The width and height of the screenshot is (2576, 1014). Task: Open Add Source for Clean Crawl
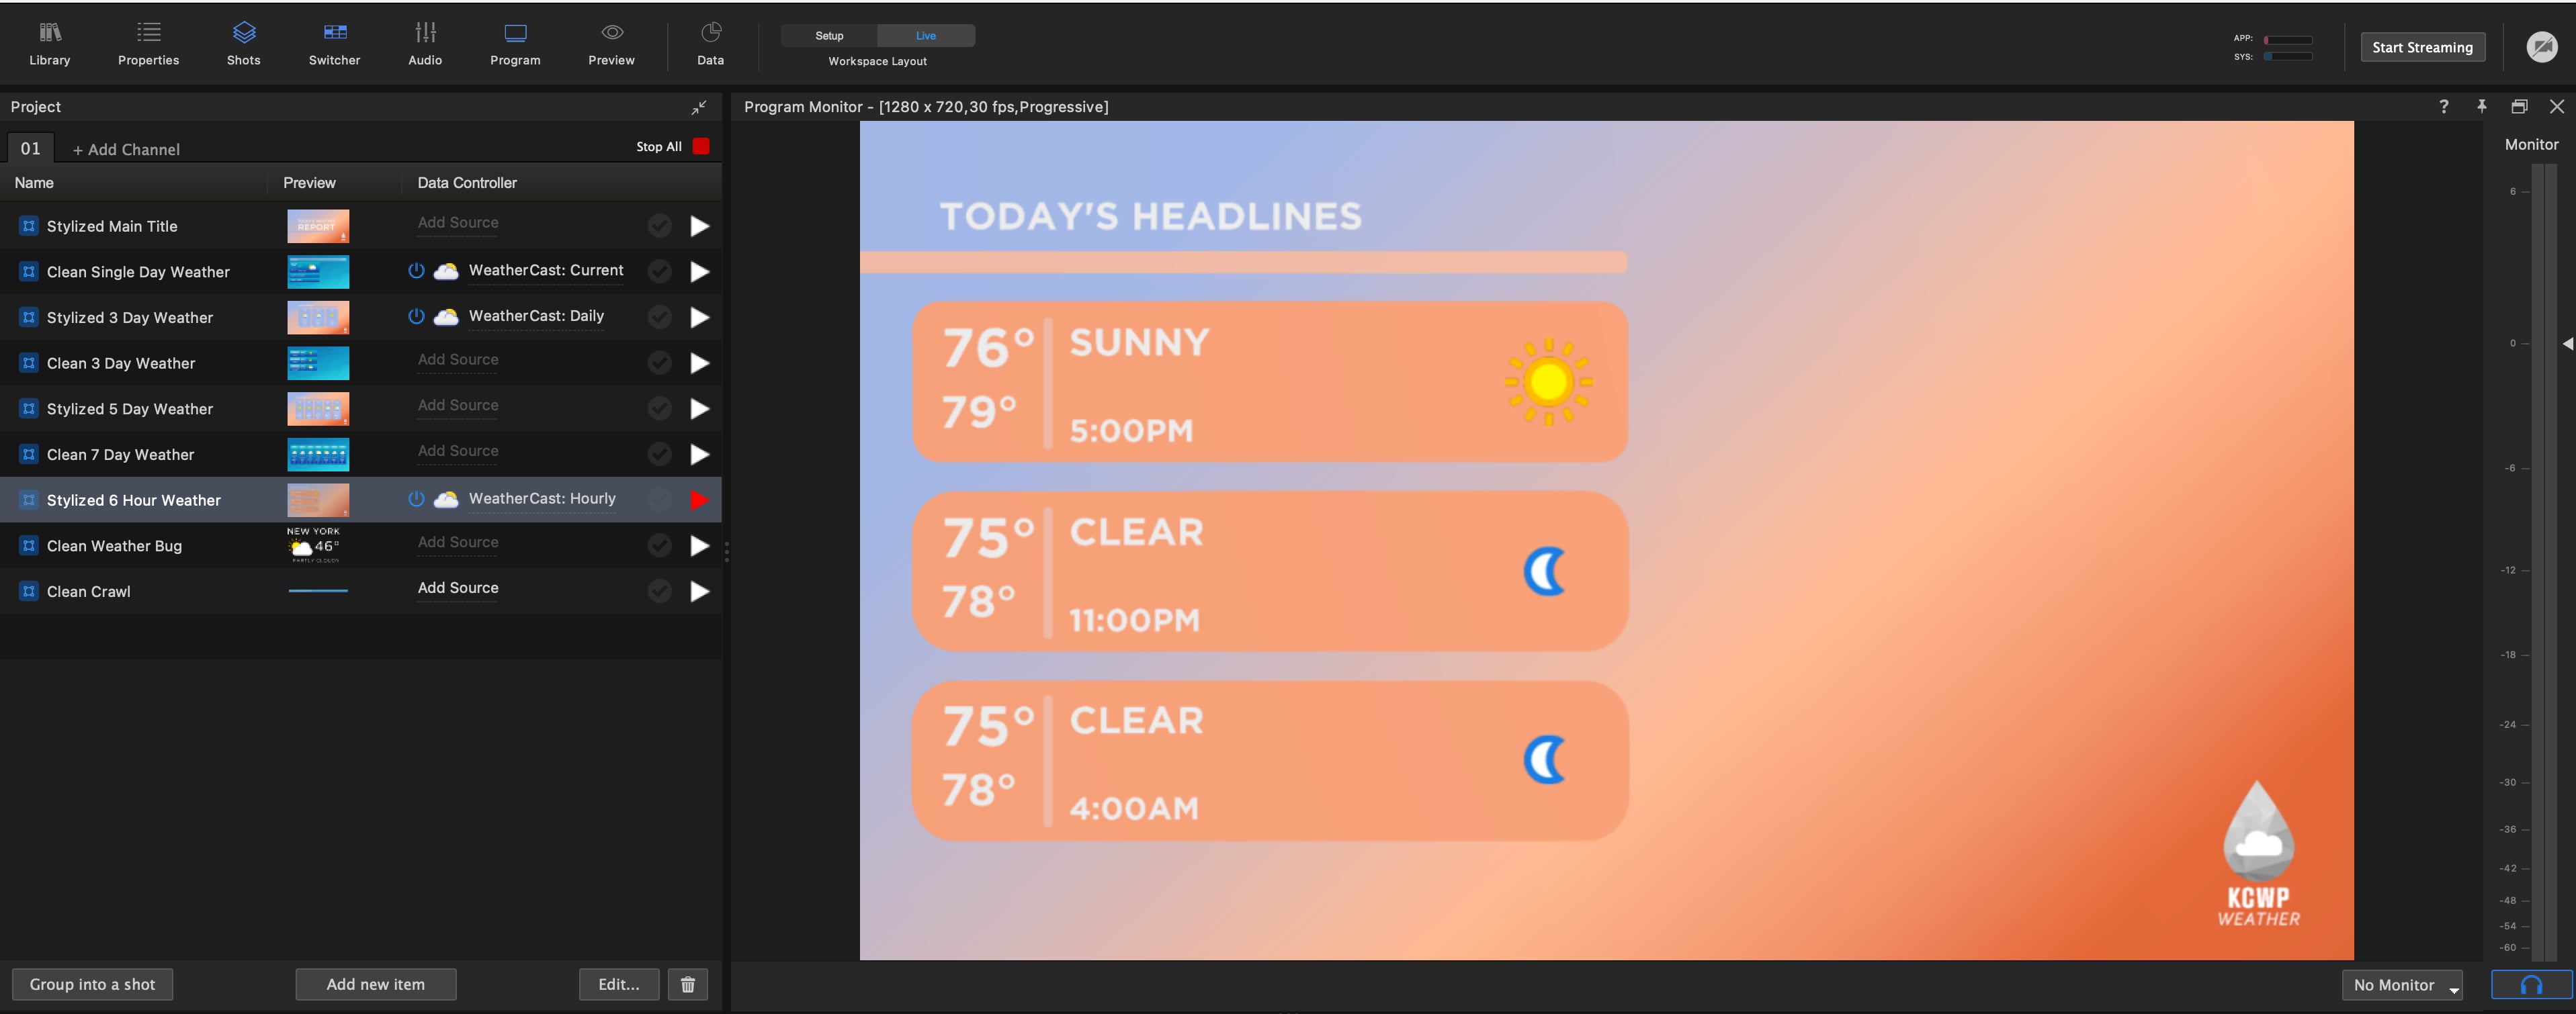coord(458,588)
